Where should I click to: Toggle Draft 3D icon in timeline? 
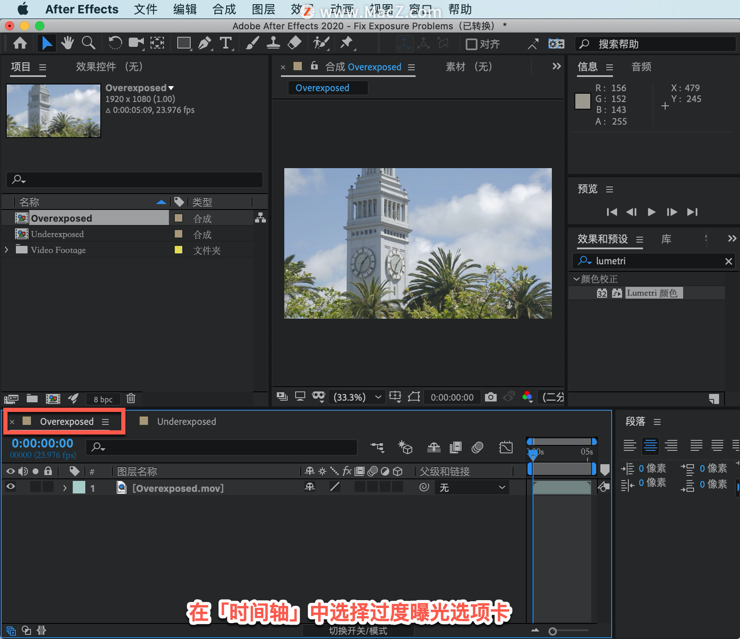pyautogui.click(x=405, y=447)
